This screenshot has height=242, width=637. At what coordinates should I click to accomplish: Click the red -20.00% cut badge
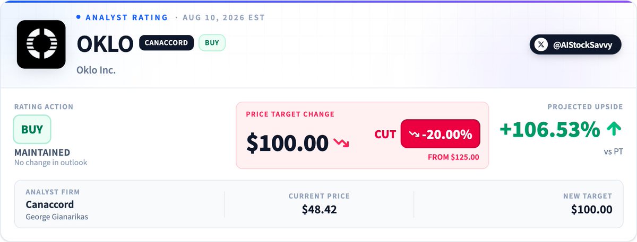pyautogui.click(x=440, y=135)
